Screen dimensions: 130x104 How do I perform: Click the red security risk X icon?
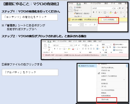pos(44,55)
